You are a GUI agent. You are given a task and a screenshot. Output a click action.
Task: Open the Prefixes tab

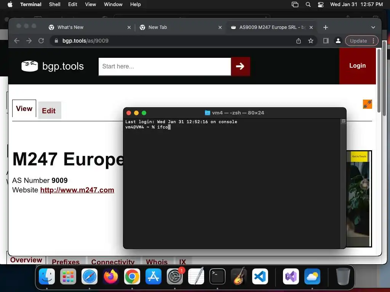(66, 261)
